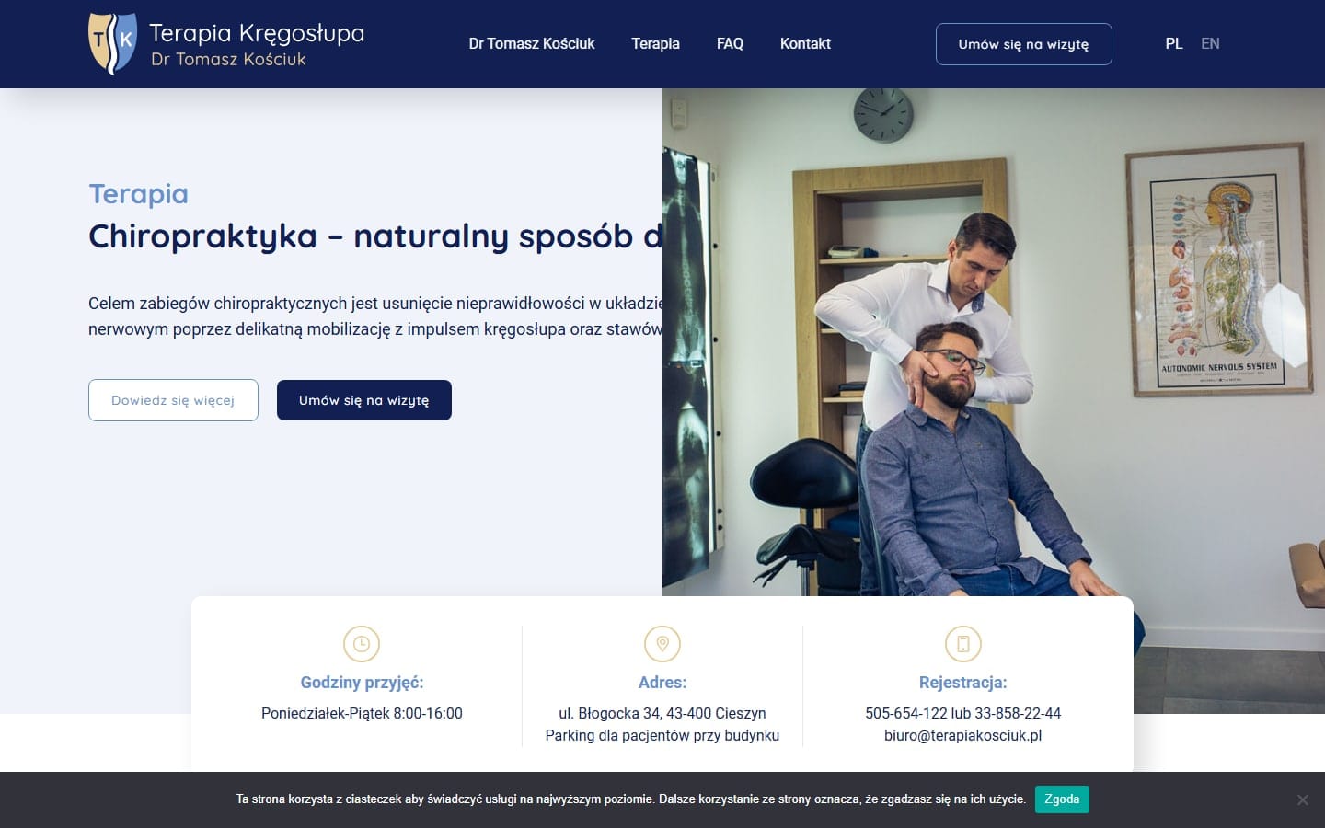1325x828 pixels.
Task: Click header Umów się na wizytę button
Action: pyautogui.click(x=1023, y=44)
